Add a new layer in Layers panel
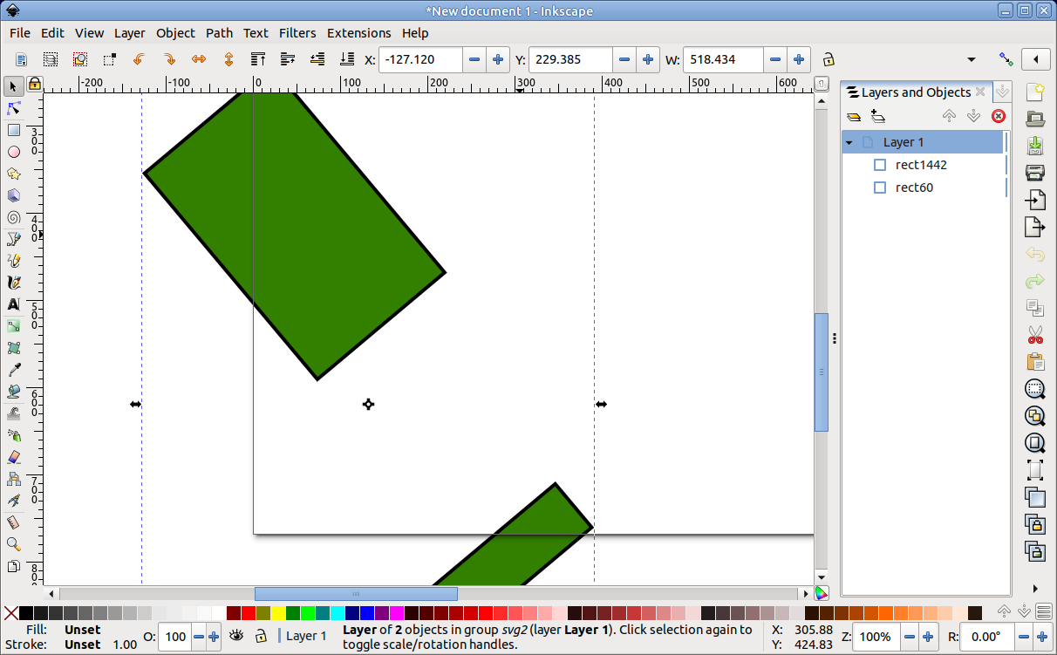1057x655 pixels. (877, 115)
